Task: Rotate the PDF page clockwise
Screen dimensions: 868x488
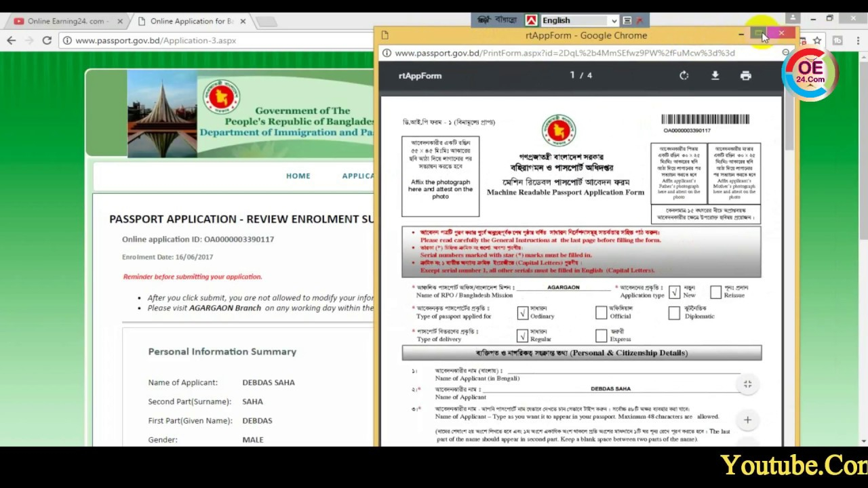Action: 684,76
